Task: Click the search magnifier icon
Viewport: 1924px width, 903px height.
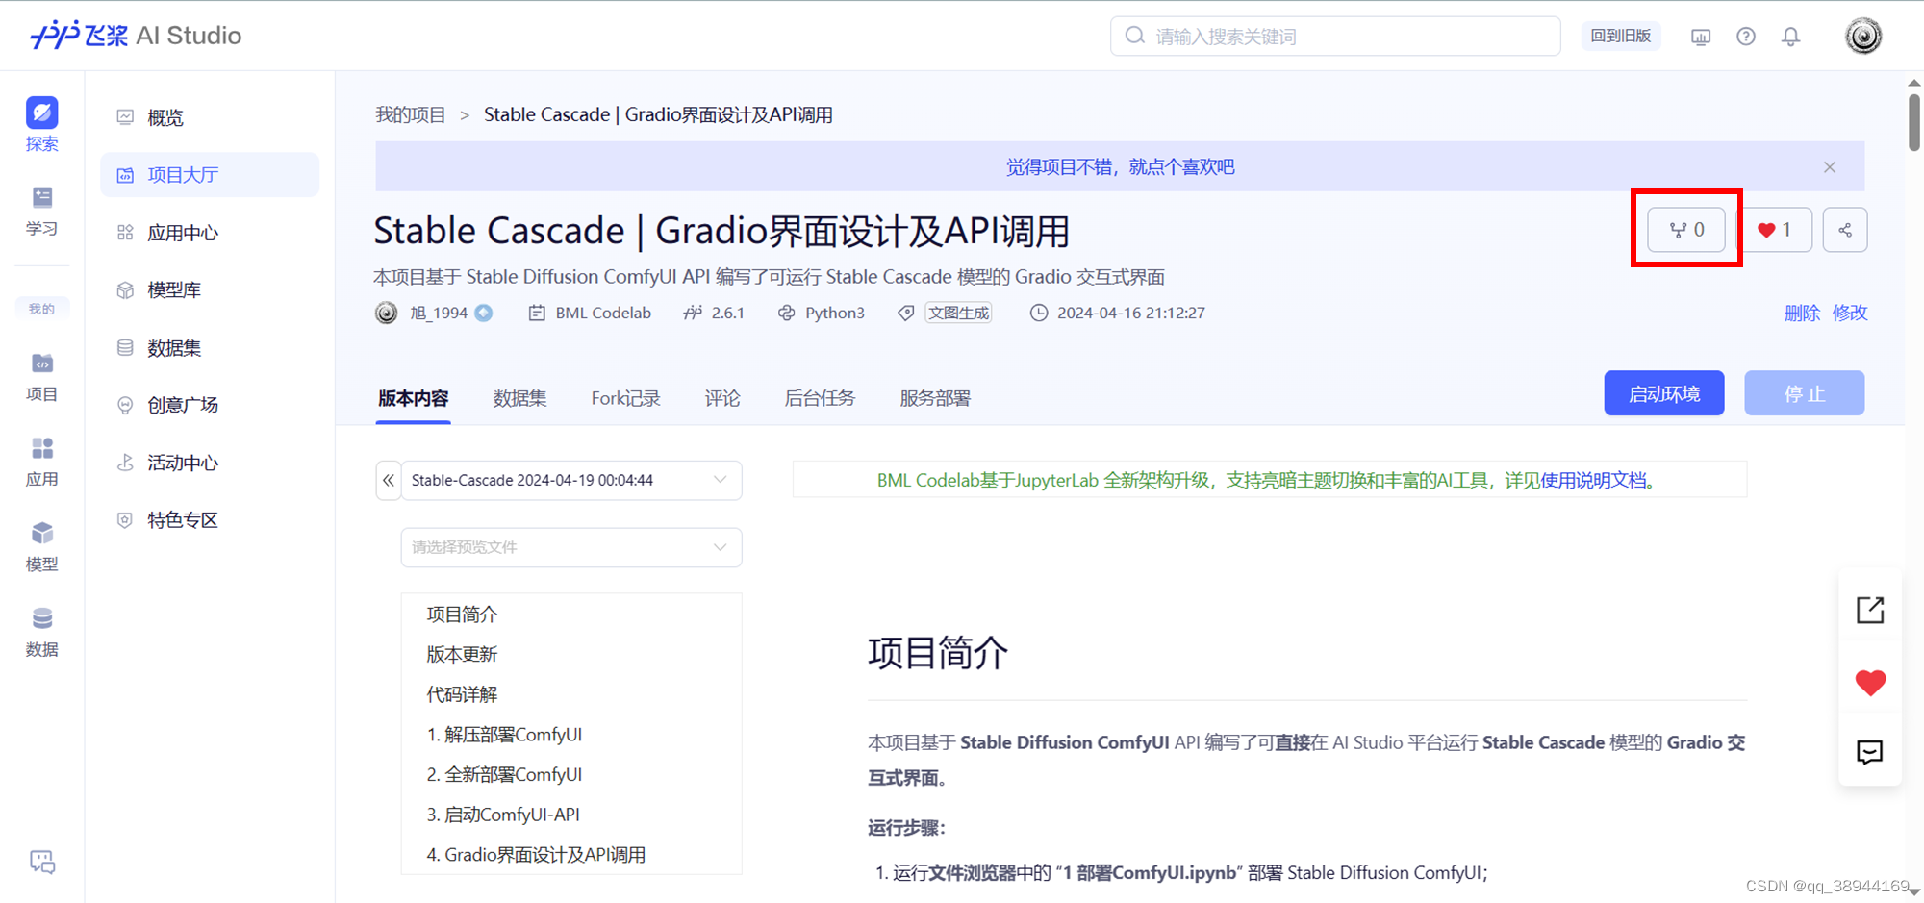Action: point(1135,36)
